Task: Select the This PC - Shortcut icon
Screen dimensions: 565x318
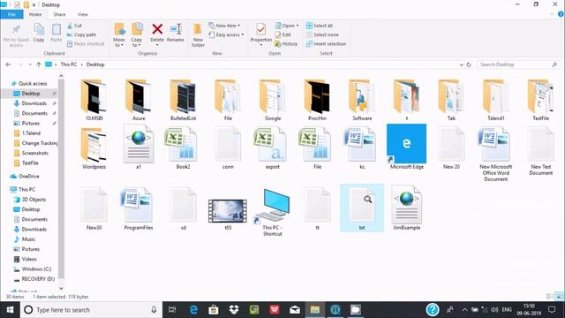Action: pyautogui.click(x=273, y=206)
